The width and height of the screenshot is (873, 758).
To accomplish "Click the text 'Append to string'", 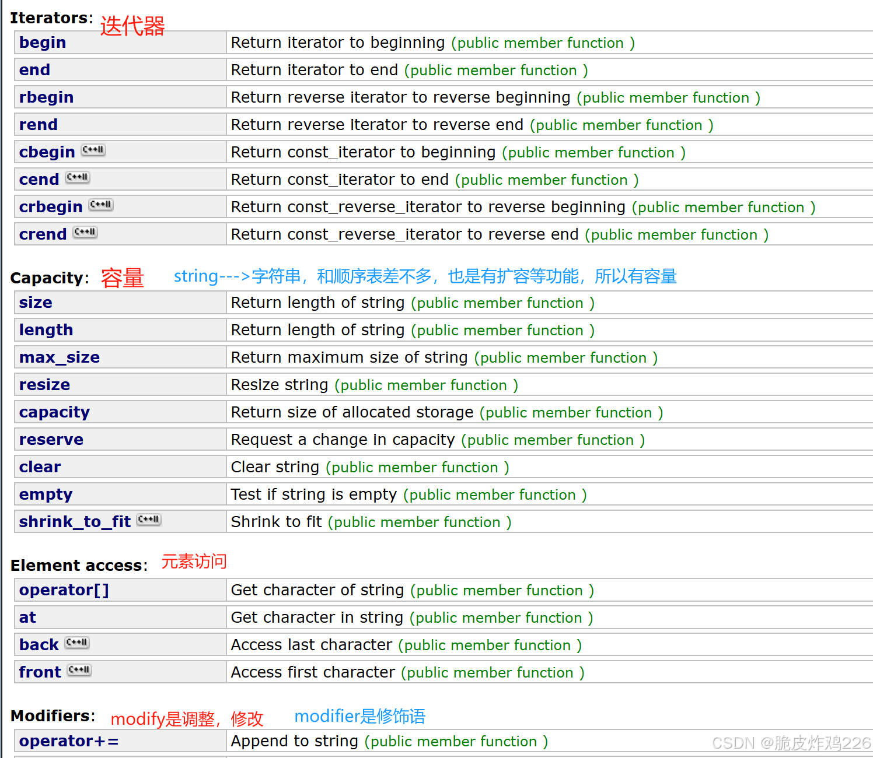I will [x=295, y=741].
